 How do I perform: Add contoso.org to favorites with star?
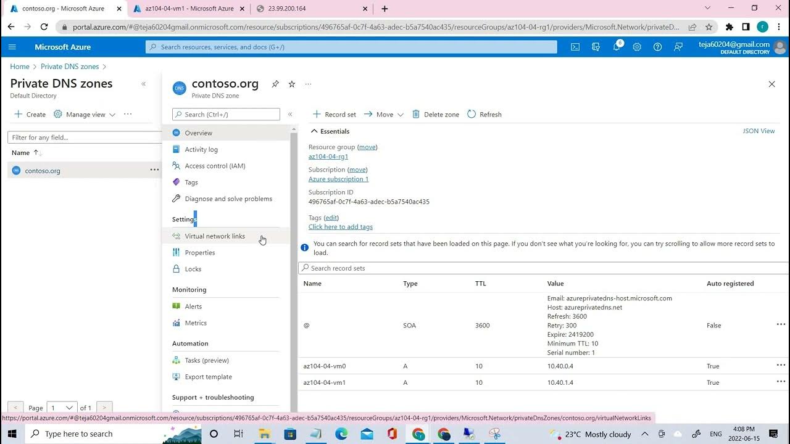pyautogui.click(x=292, y=84)
